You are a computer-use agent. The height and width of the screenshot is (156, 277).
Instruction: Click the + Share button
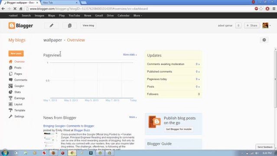(x=252, y=26)
